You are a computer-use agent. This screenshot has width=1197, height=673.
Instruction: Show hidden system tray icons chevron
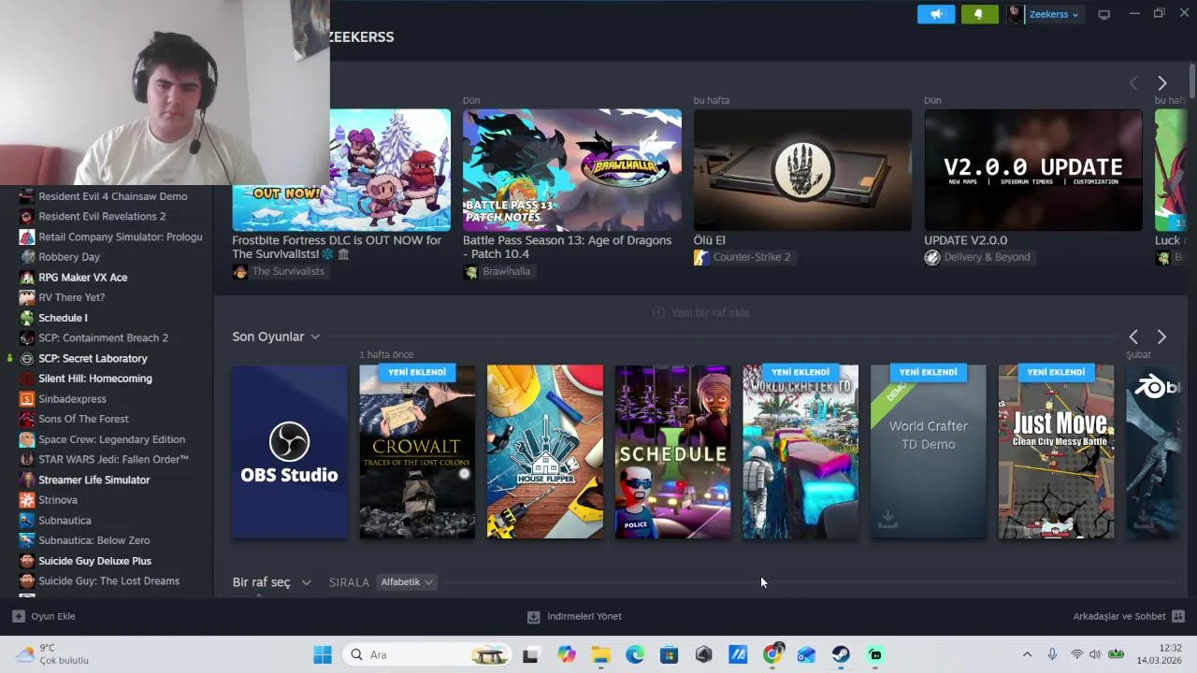tap(1027, 654)
